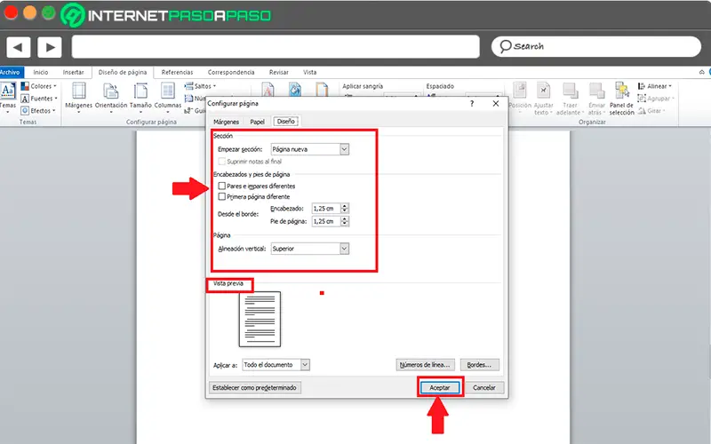
Task: Click the Posición ribbon icon
Action: point(520,97)
